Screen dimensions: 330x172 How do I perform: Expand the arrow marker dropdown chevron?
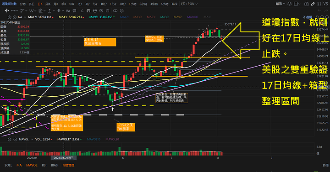(63, 10)
